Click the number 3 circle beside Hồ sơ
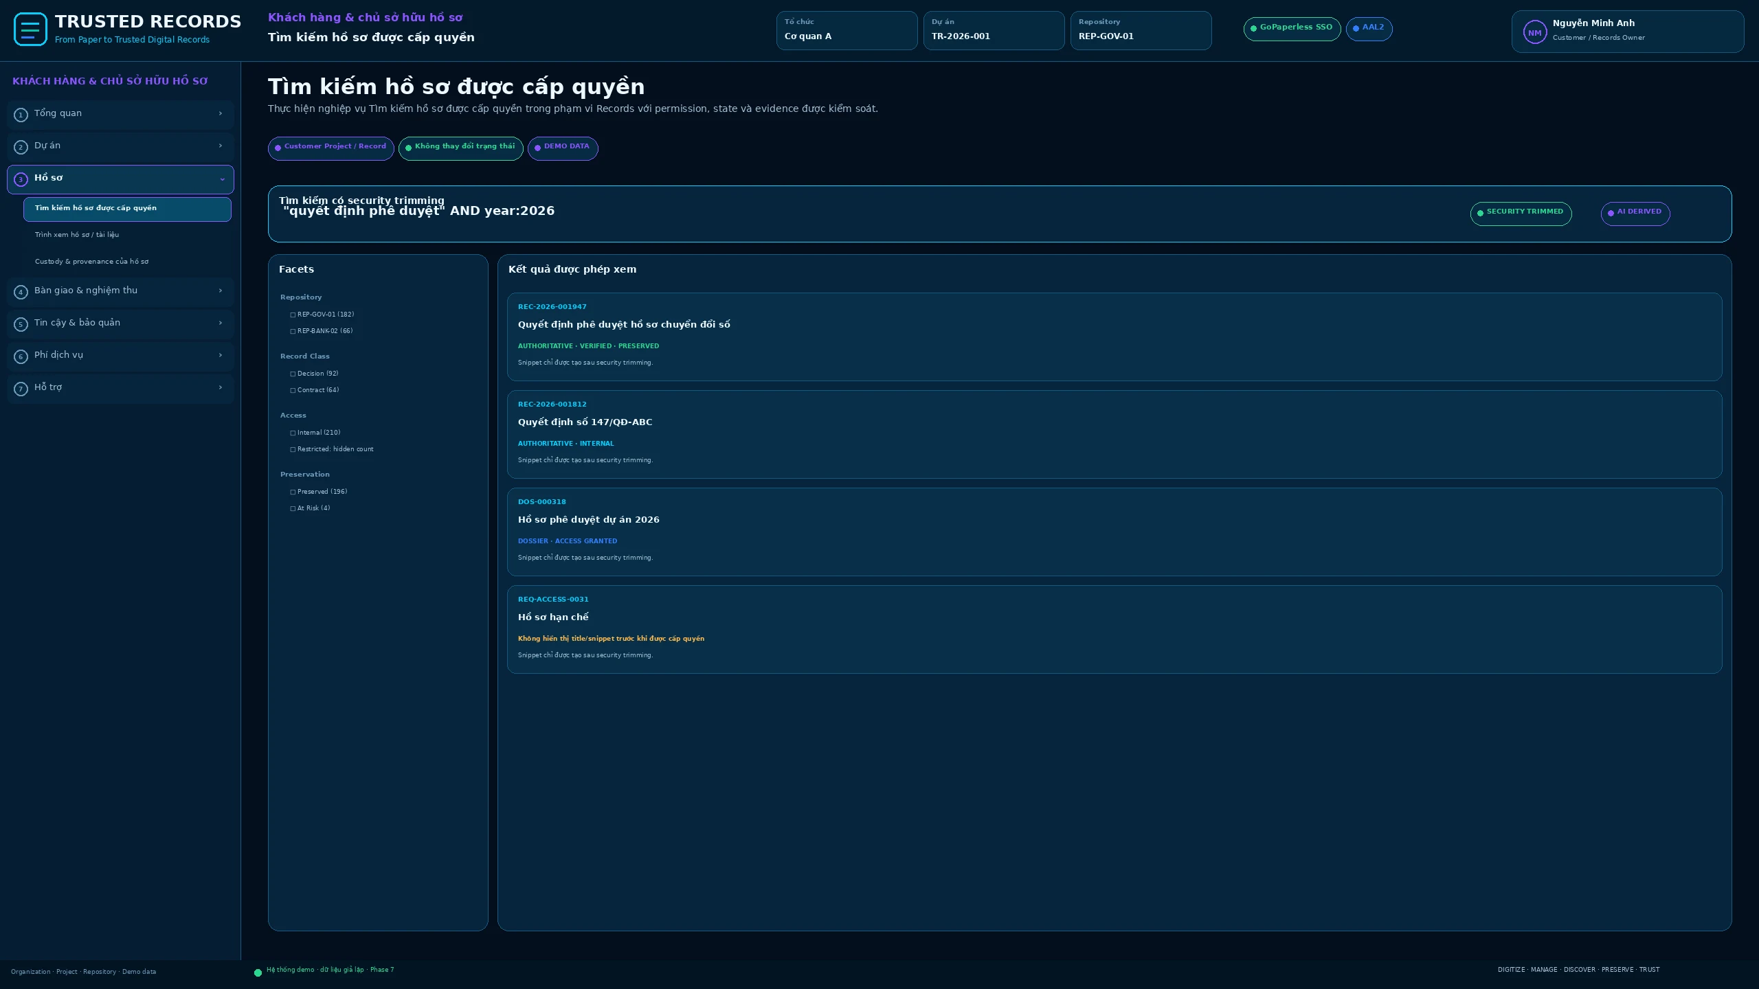Image resolution: width=1759 pixels, height=989 pixels. tap(21, 179)
